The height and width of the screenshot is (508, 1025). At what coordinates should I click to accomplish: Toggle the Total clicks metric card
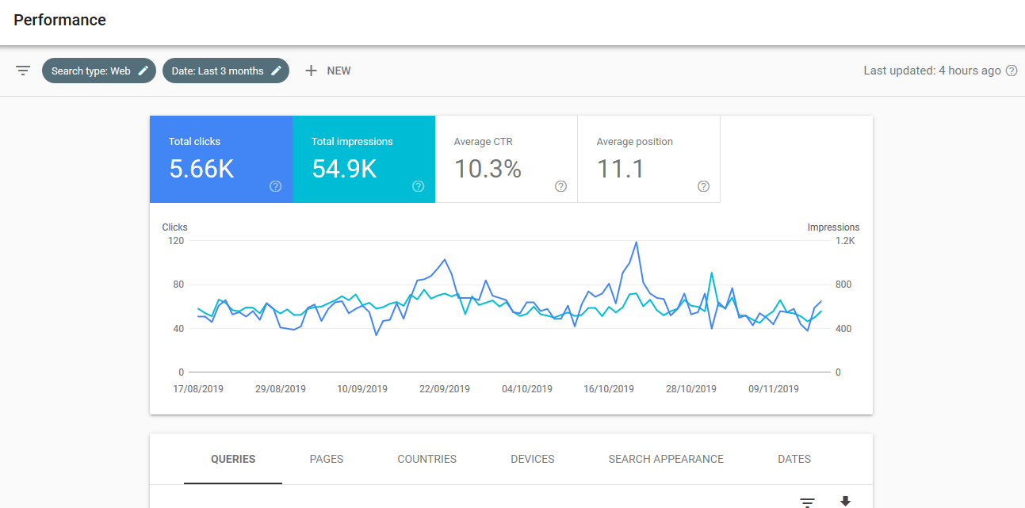click(221, 159)
